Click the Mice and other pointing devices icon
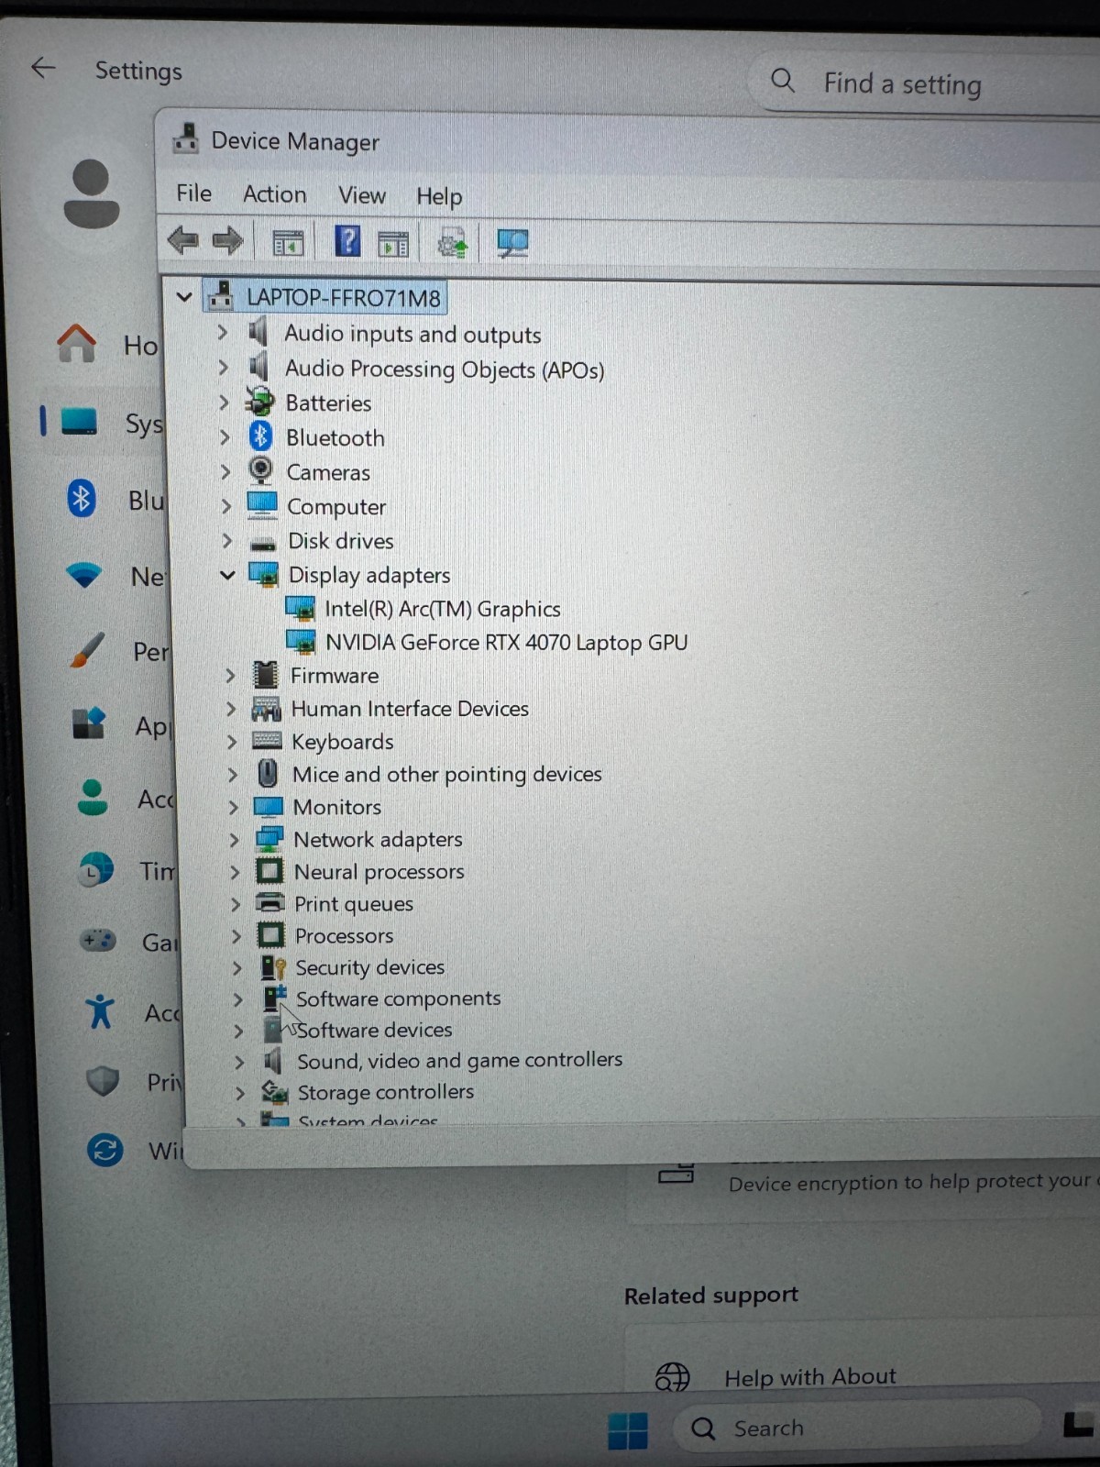 [268, 773]
